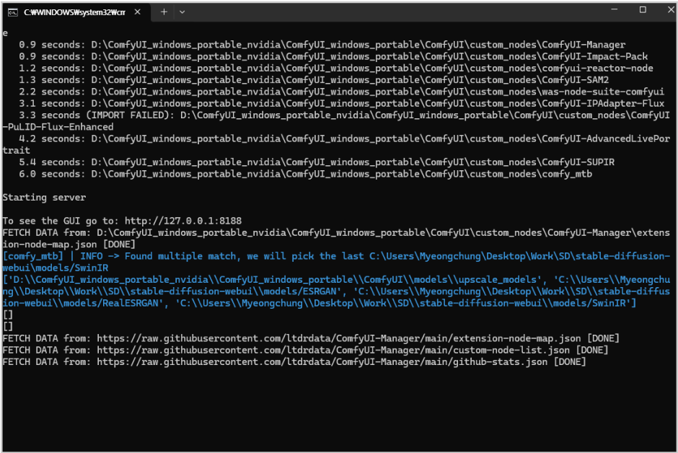This screenshot has width=678, height=453.
Task: Click the extension-node-map.json github URL
Action: (x=338, y=338)
